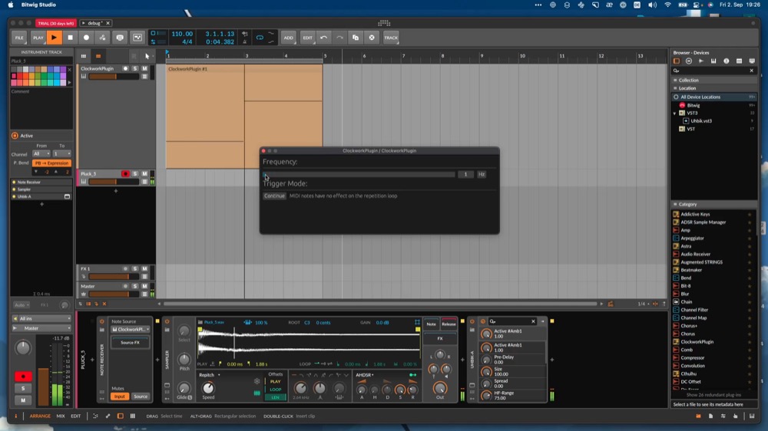Screen dimensions: 768x431
Task: Select ClockworkPlugin in device category list
Action: pyautogui.click(x=697, y=342)
